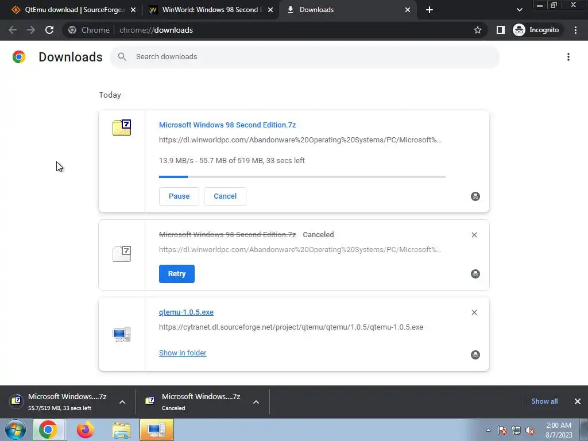Click the browser back arrow
This screenshot has height=441, width=588.
[13, 30]
